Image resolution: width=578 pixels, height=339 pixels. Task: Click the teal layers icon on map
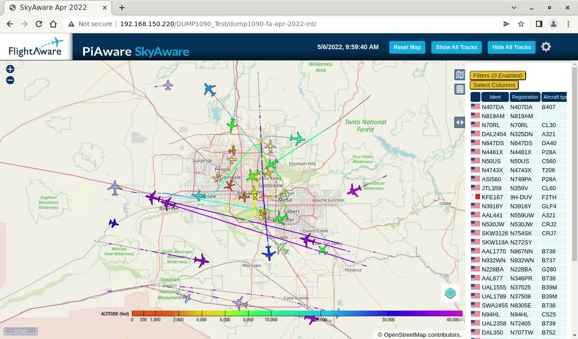click(450, 293)
